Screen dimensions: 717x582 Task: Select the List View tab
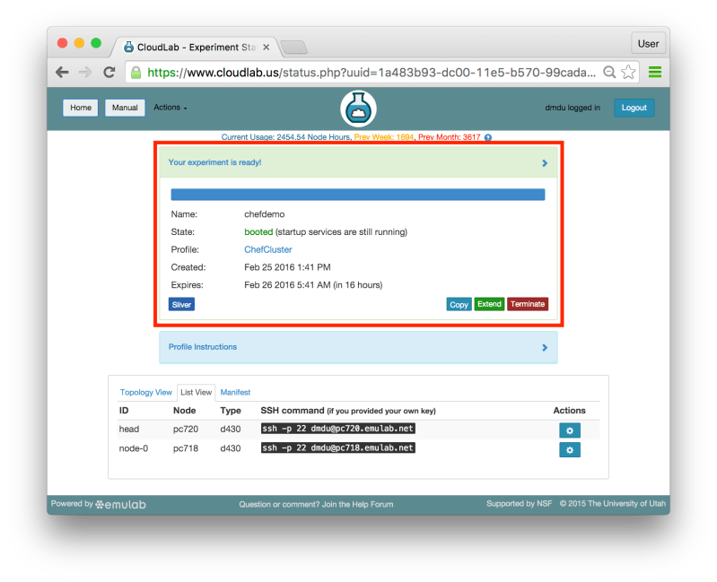[x=197, y=393]
